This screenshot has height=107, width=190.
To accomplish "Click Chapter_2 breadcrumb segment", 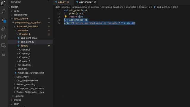I will point(145,7).
